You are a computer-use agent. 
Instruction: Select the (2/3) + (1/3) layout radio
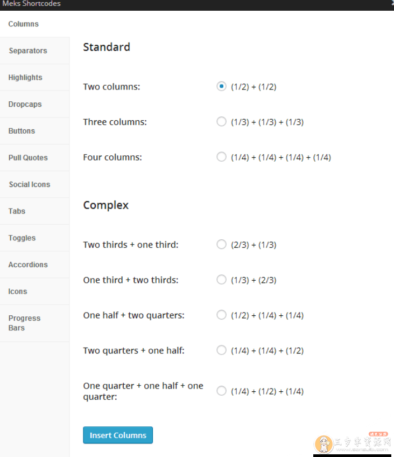pyautogui.click(x=221, y=245)
